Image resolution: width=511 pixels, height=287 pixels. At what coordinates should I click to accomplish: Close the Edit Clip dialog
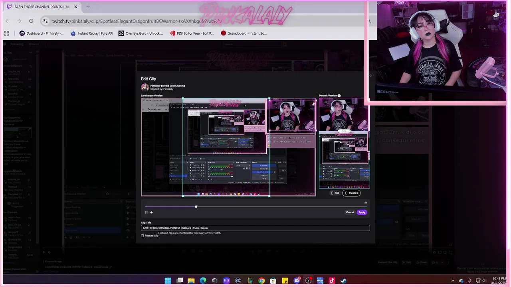tap(371, 75)
